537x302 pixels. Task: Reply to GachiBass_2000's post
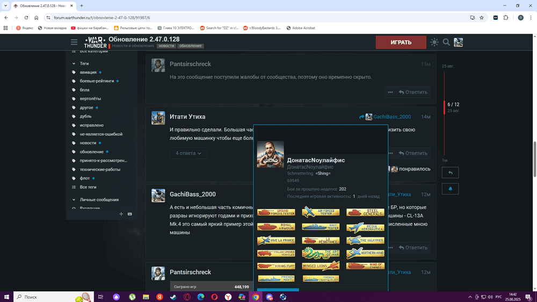click(x=413, y=248)
